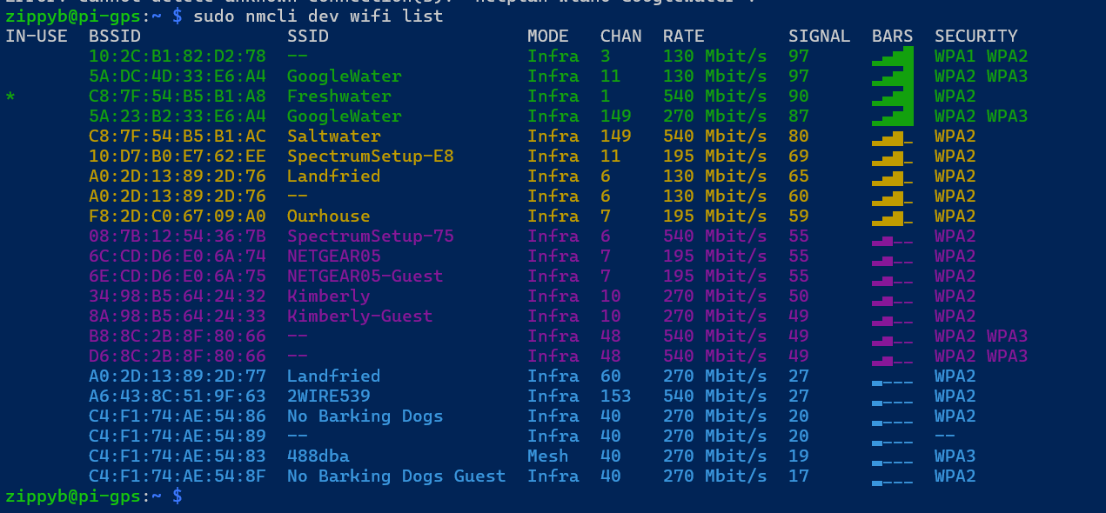This screenshot has width=1106, height=513.
Task: Click the 'nmcli dev wifi list' command text
Action: pyautogui.click(x=318, y=17)
